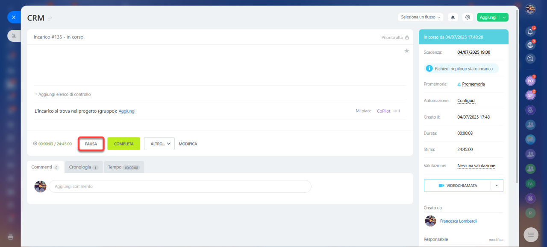Click Aggiungi link for project group

coord(127,111)
